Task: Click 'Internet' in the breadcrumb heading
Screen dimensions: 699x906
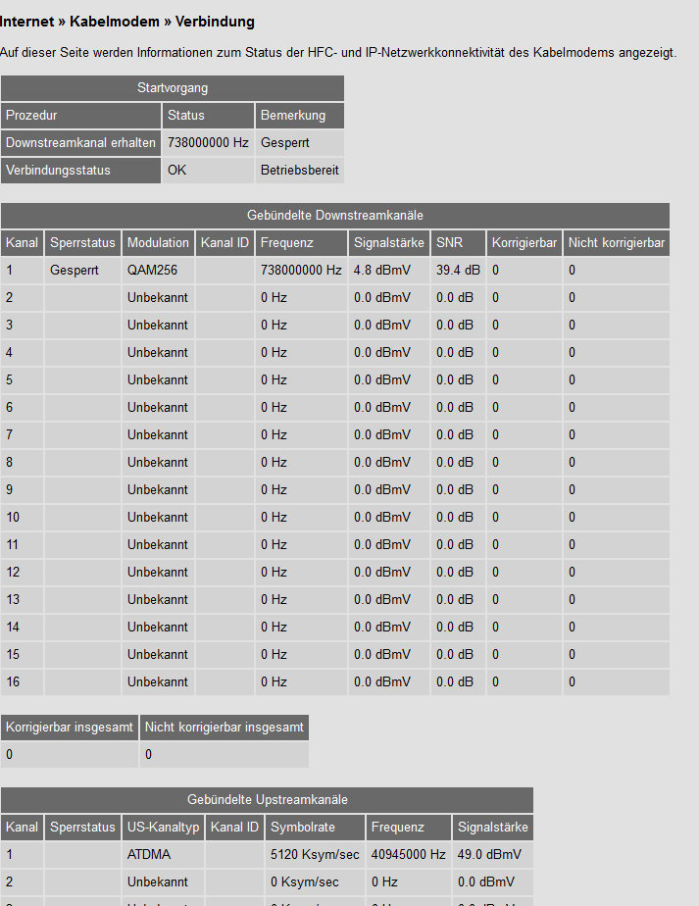Action: (x=27, y=21)
